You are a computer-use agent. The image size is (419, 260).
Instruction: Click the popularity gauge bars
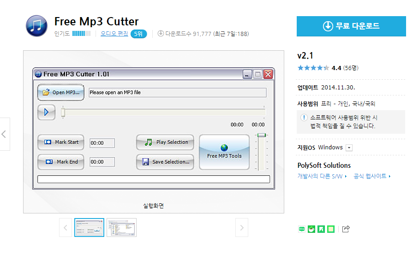click(82, 34)
